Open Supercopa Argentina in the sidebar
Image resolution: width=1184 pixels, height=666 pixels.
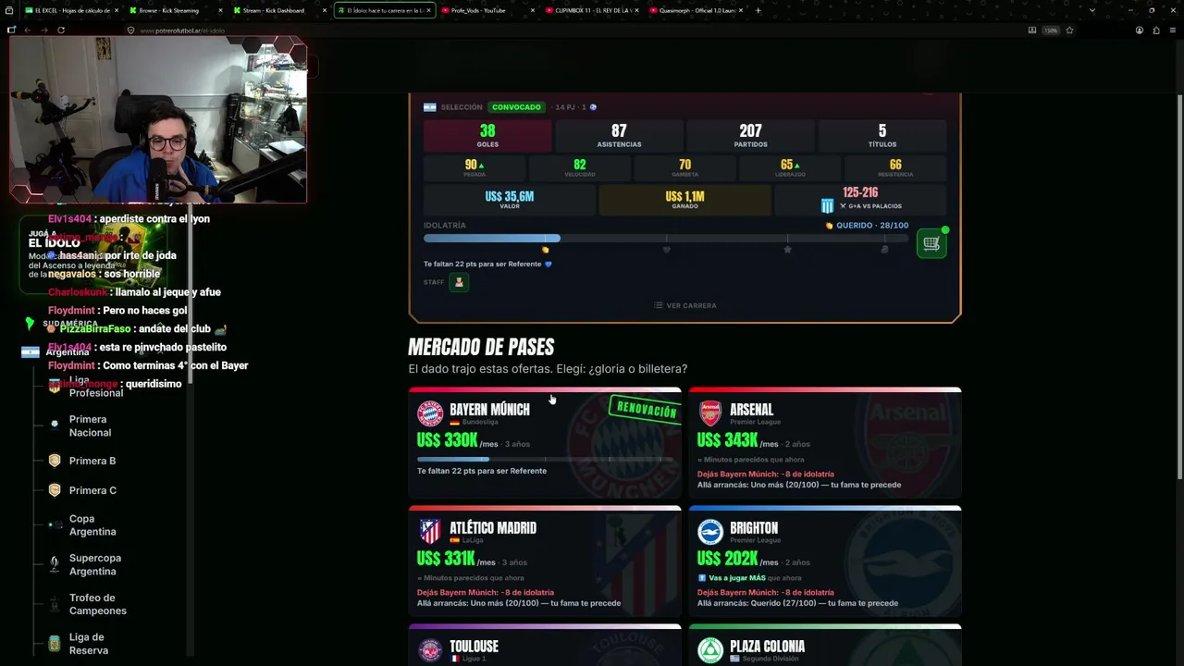tap(94, 564)
